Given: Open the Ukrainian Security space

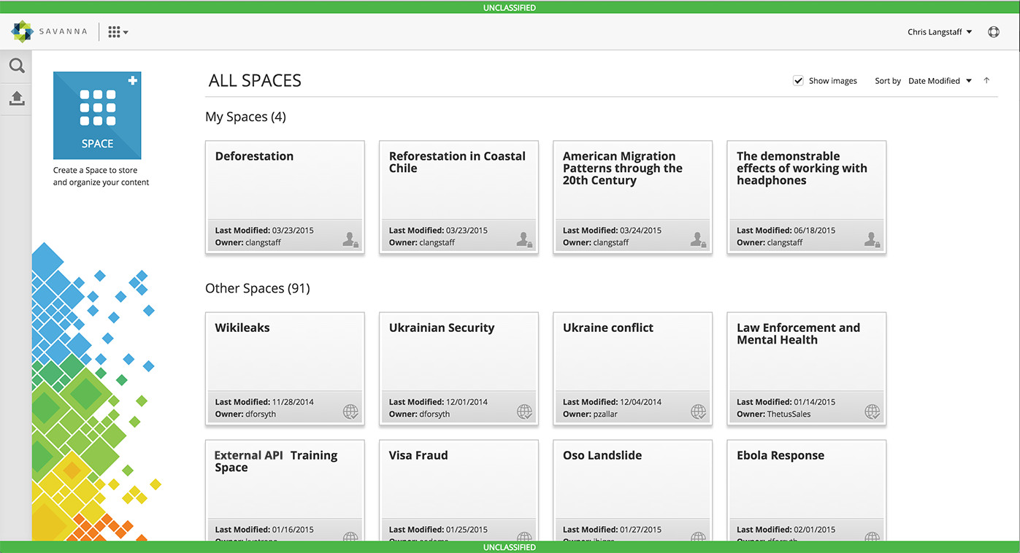Looking at the screenshot, I should point(459,368).
